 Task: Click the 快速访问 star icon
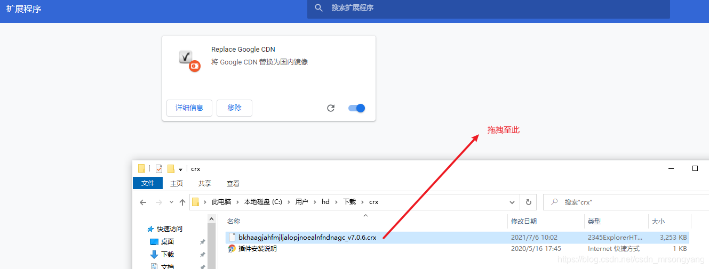pyautogui.click(x=151, y=229)
